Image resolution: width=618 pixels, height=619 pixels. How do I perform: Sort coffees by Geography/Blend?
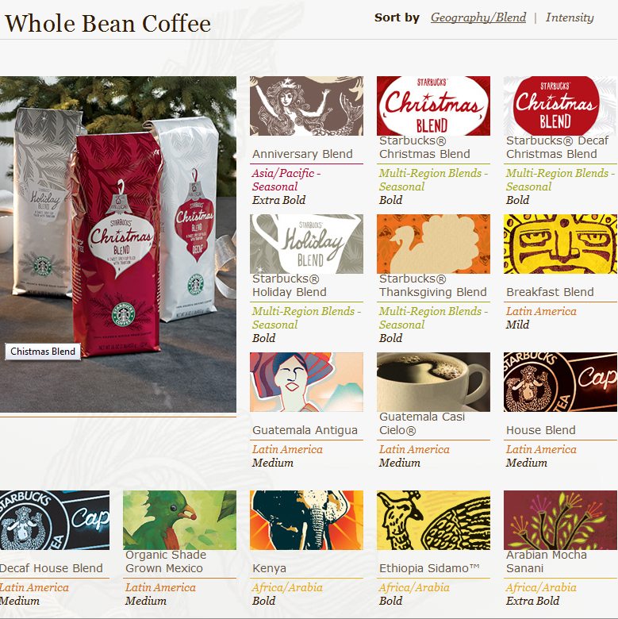click(478, 17)
